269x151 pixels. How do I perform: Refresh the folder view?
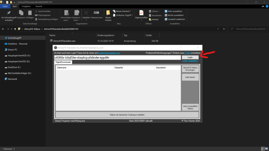[x=224, y=29]
